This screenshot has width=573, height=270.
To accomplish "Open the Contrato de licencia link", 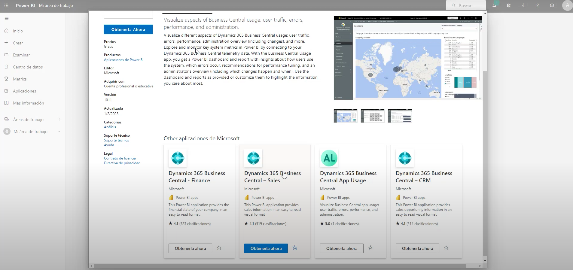I will tap(120, 158).
